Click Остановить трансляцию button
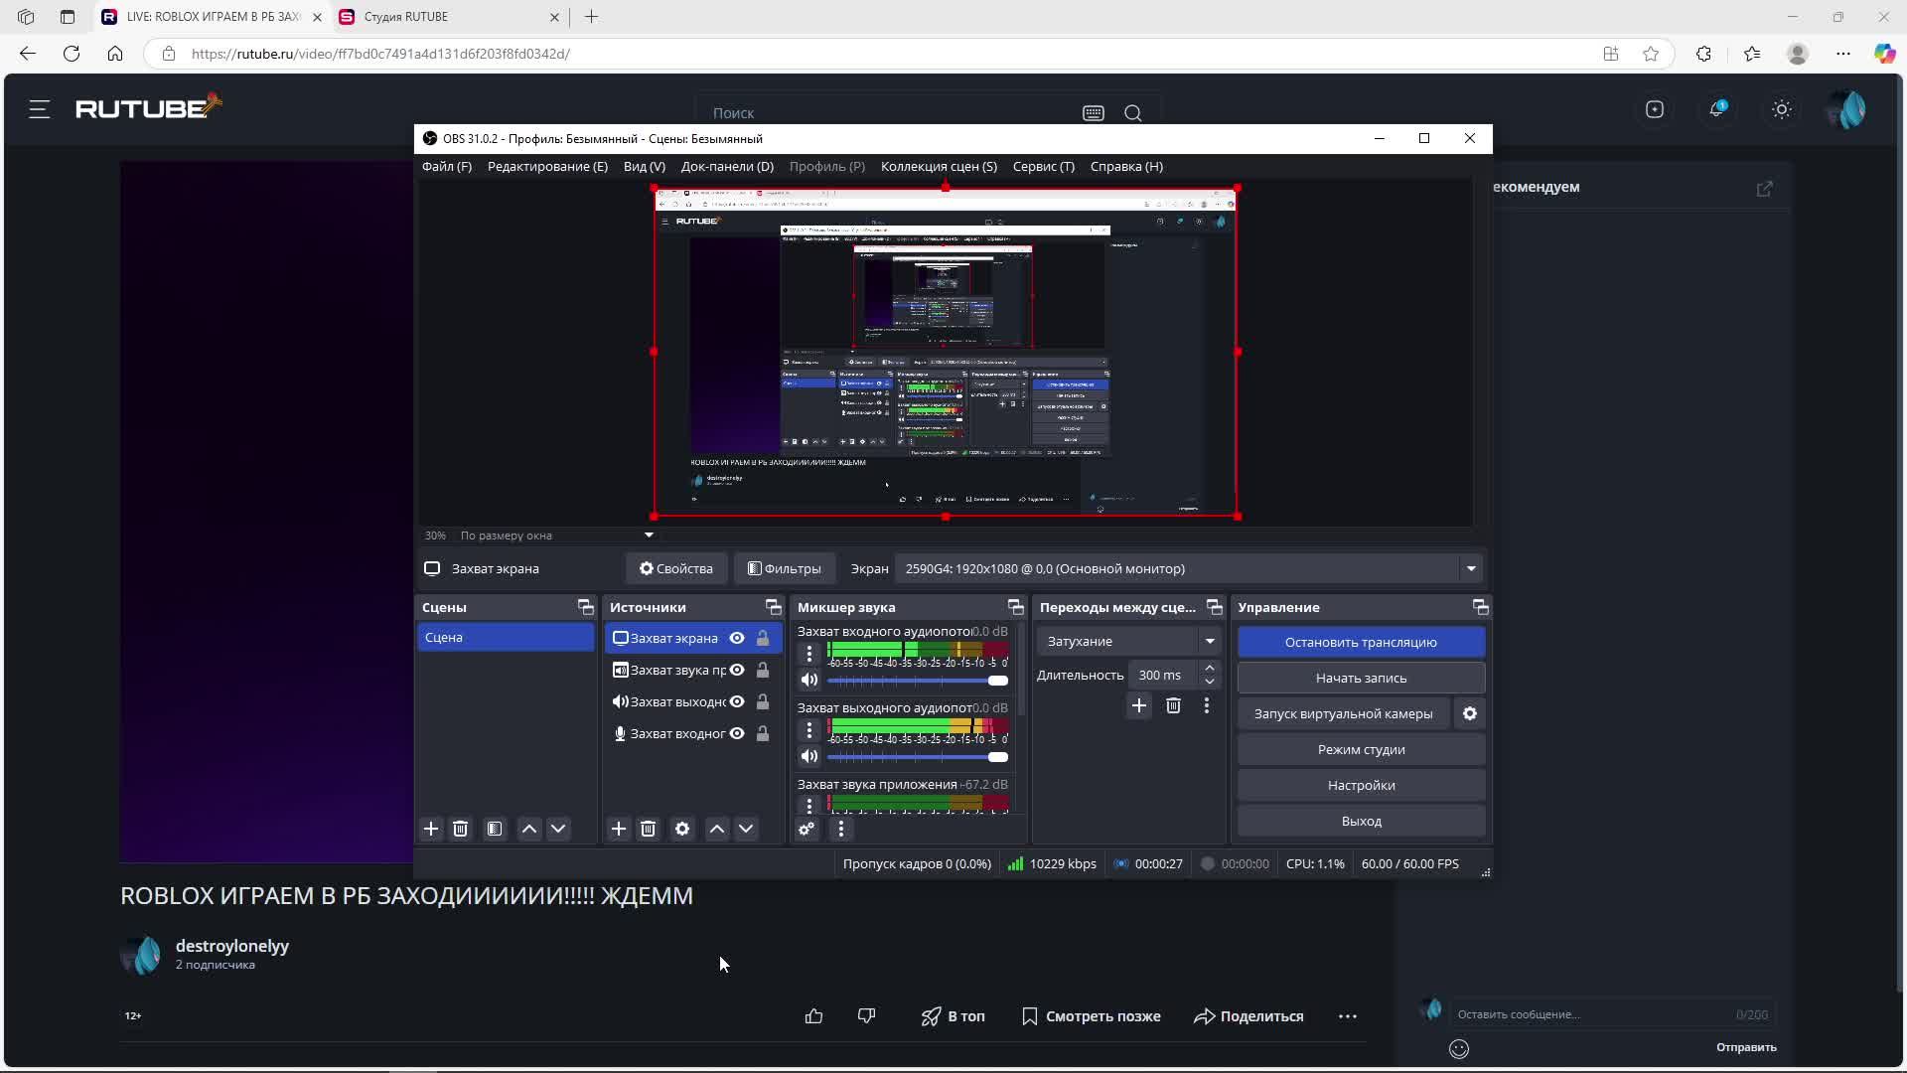 click(x=1361, y=642)
